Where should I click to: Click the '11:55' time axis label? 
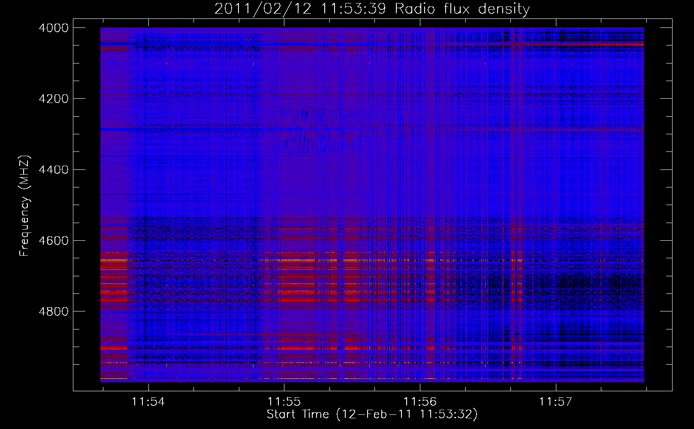point(284,402)
